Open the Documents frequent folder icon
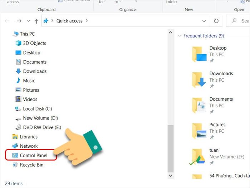The width and height of the screenshot is (250, 188). coord(199,105)
